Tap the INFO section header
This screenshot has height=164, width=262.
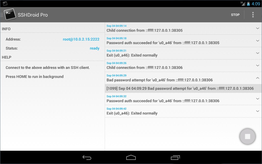[x=6, y=29]
